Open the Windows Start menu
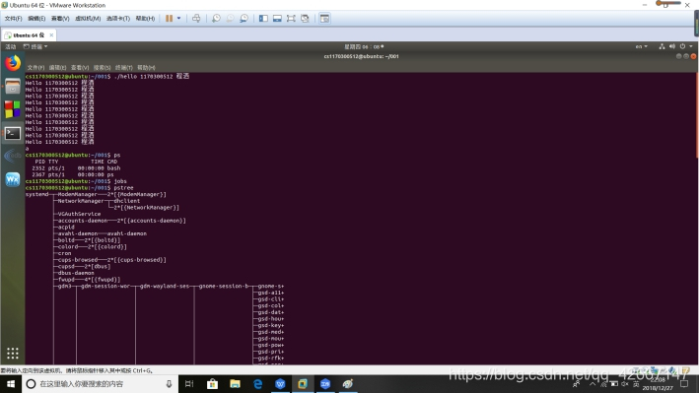699x393 pixels. 10,384
